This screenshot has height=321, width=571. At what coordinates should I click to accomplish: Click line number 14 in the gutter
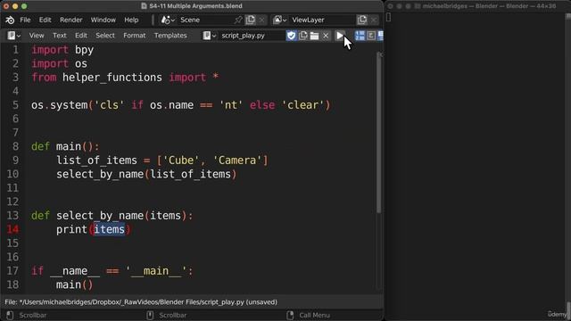pyautogui.click(x=12, y=229)
